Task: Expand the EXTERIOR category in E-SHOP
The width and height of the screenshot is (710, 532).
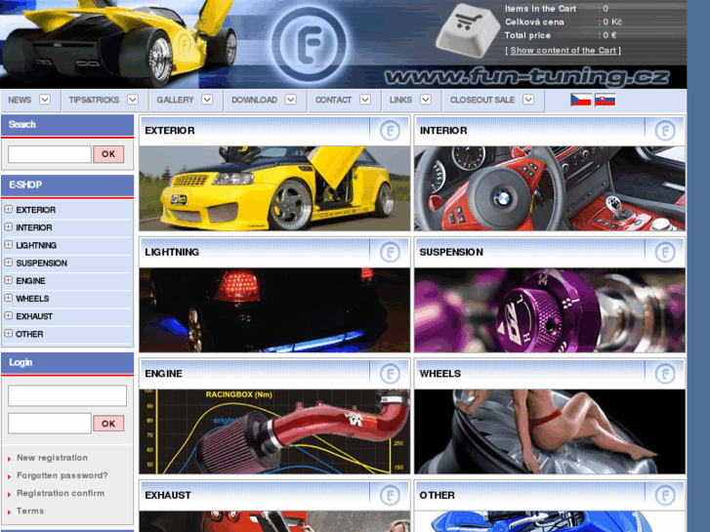Action: 9,209
